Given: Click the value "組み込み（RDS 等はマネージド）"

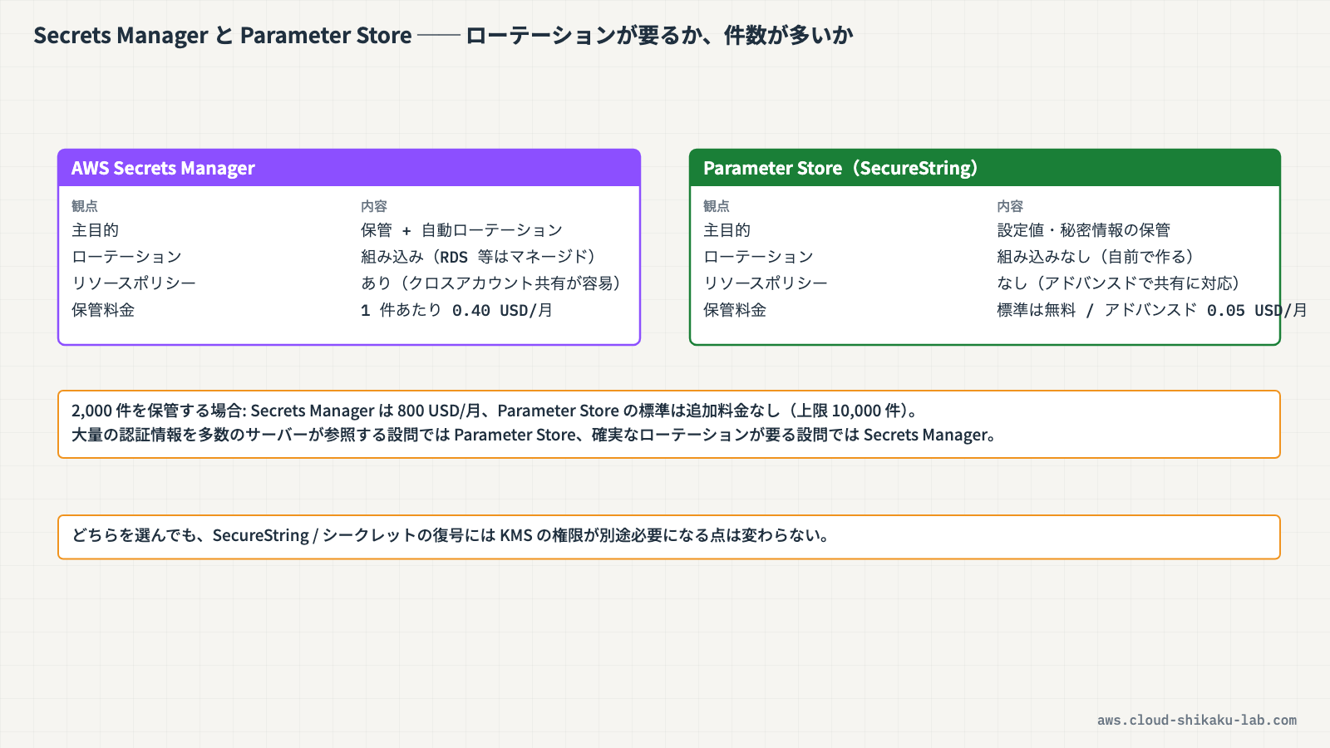Looking at the screenshot, I should pyautogui.click(x=478, y=257).
